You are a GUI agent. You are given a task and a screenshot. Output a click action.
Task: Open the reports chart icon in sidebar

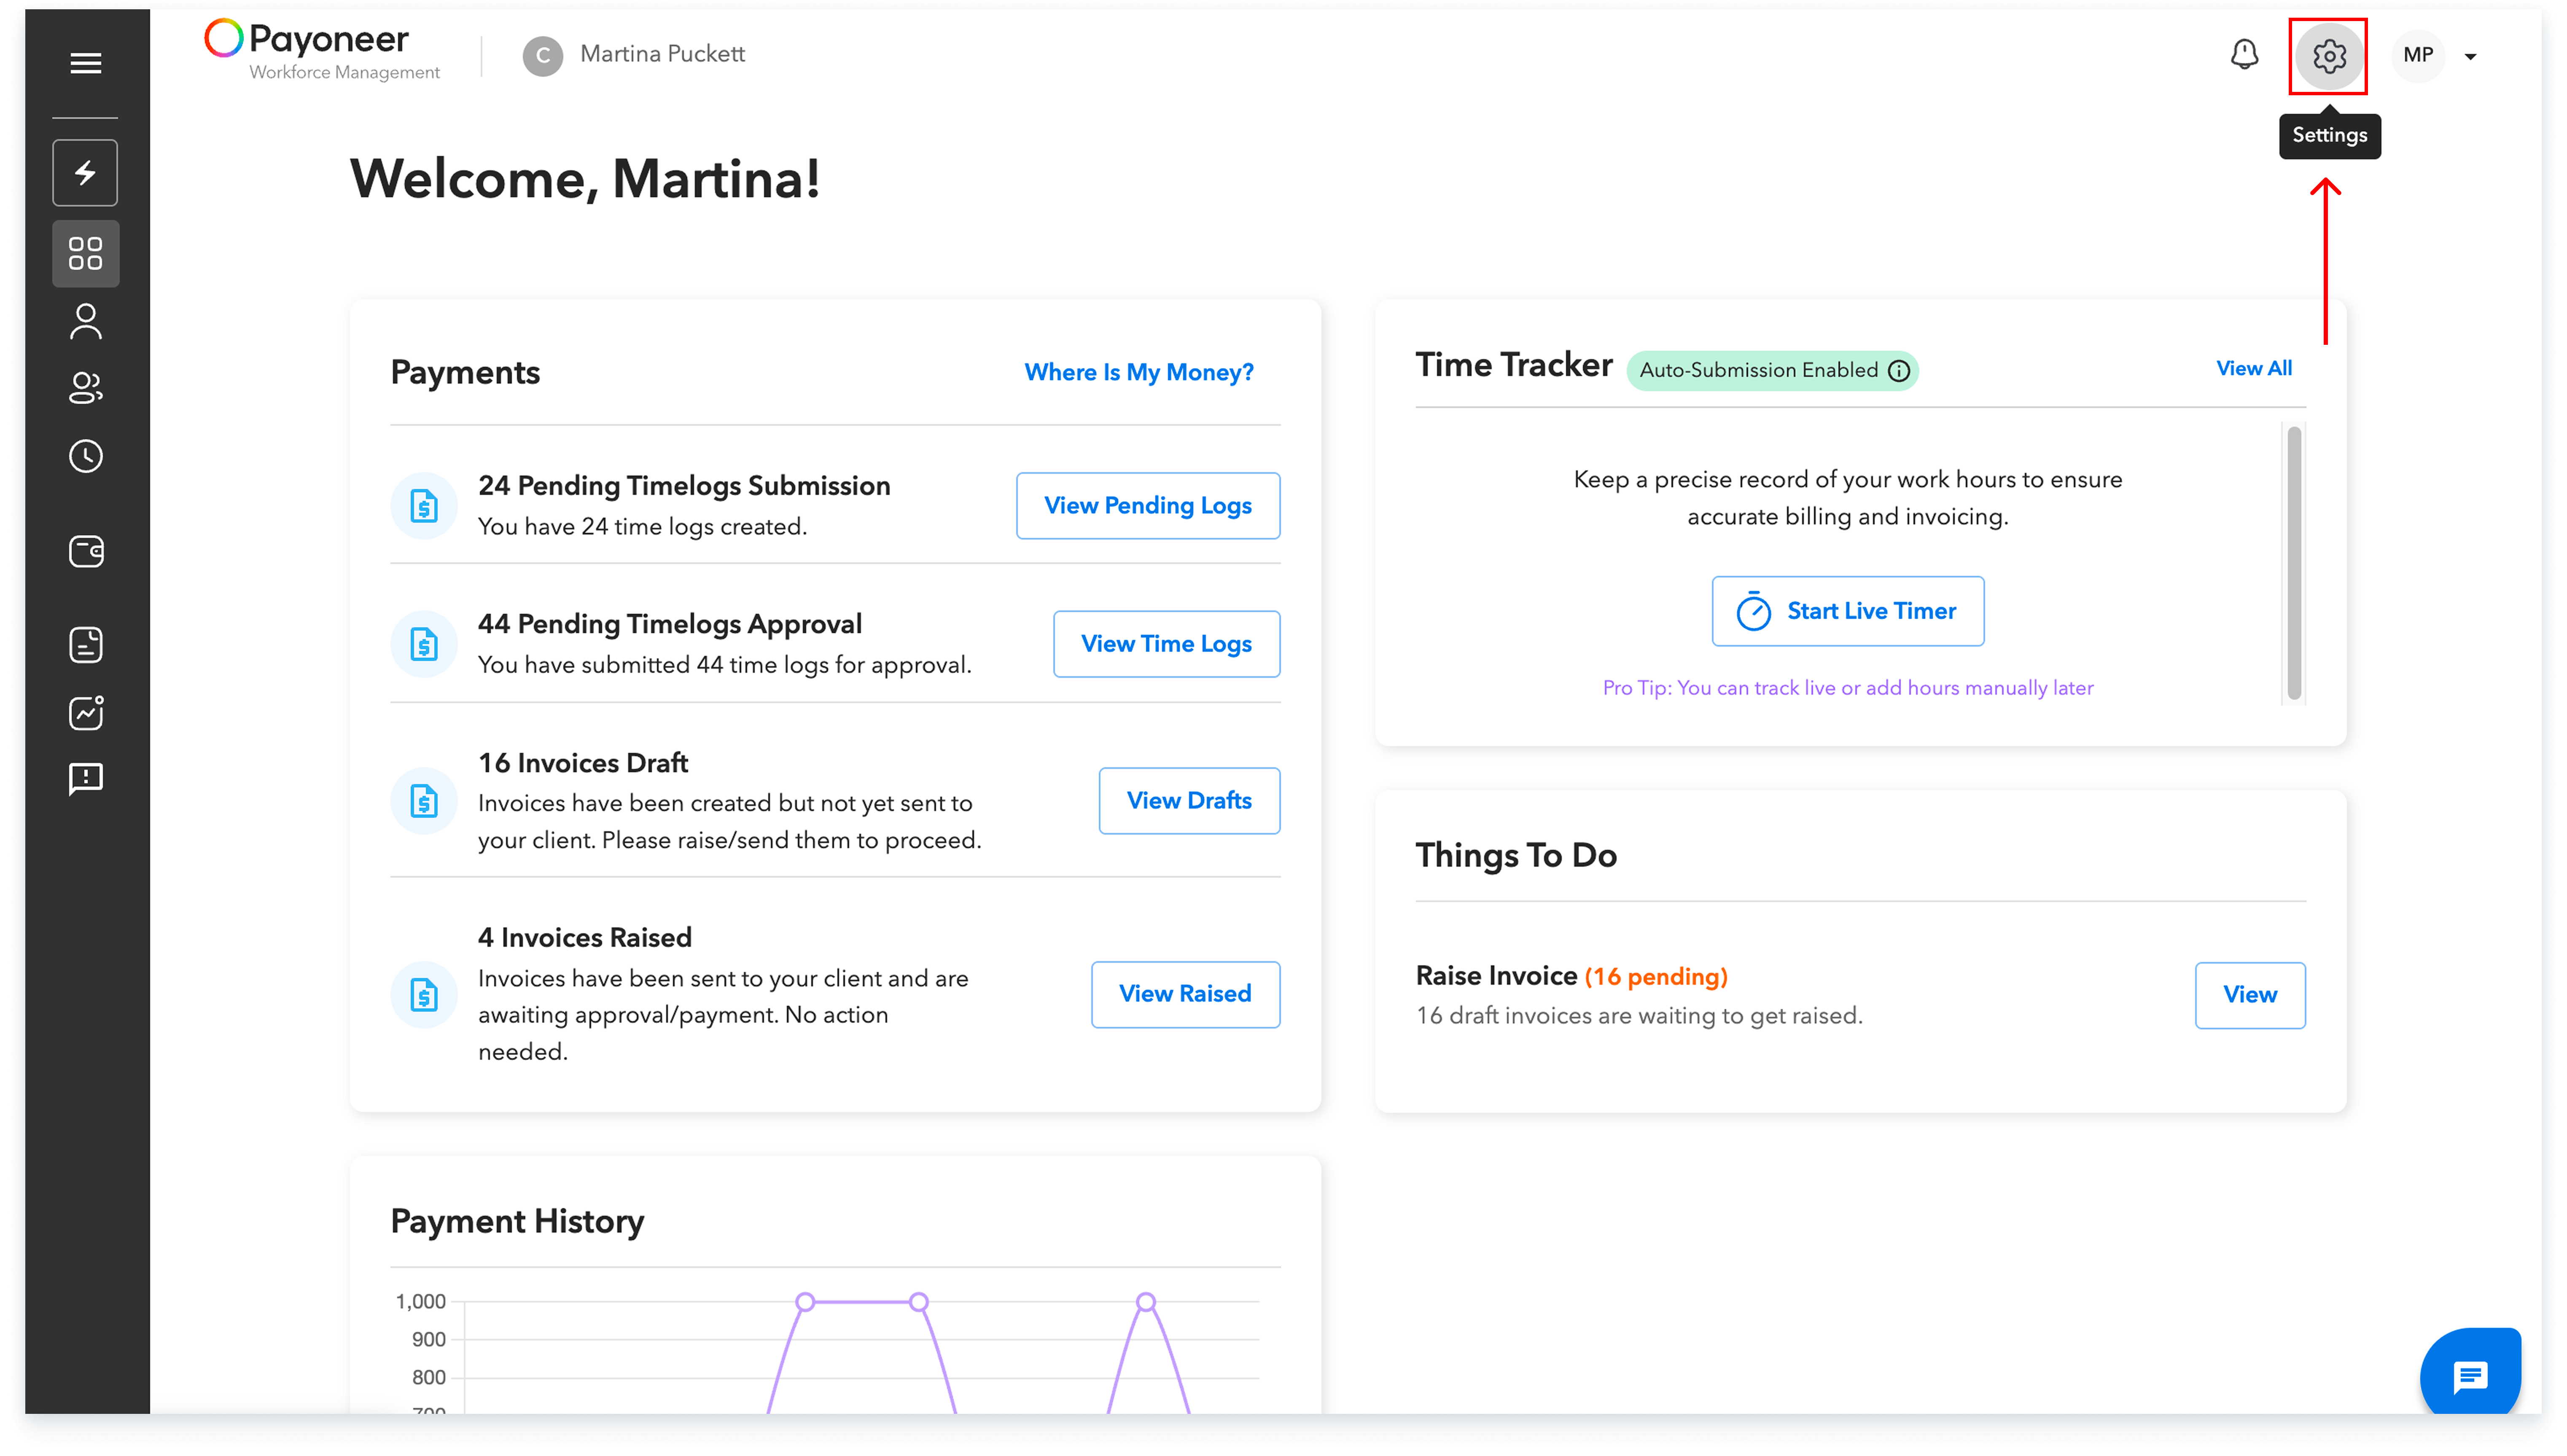point(85,713)
